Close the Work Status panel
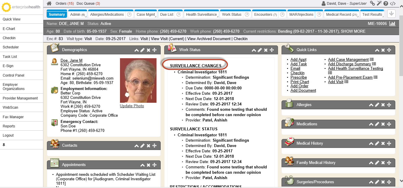403x188 pixels. 266,50
